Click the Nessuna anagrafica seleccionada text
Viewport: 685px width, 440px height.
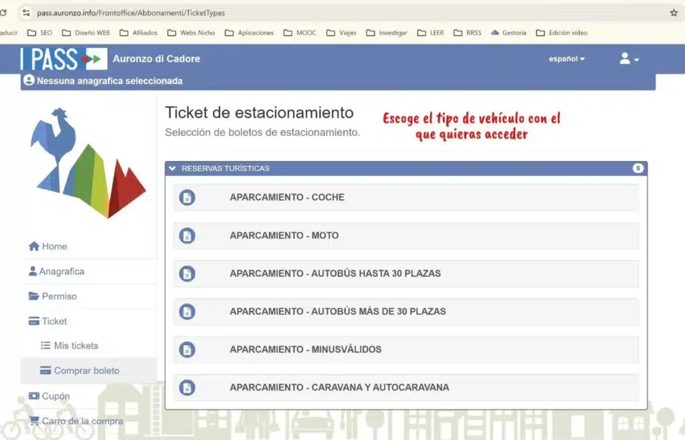tap(110, 81)
